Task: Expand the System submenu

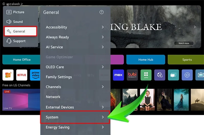Action: 75,117
